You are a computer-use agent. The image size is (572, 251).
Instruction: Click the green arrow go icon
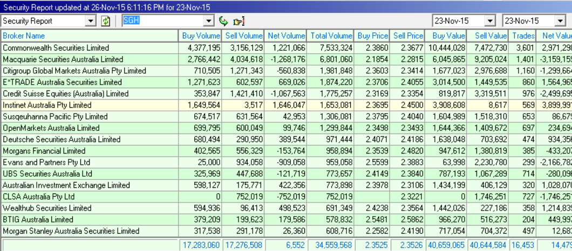tap(223, 21)
